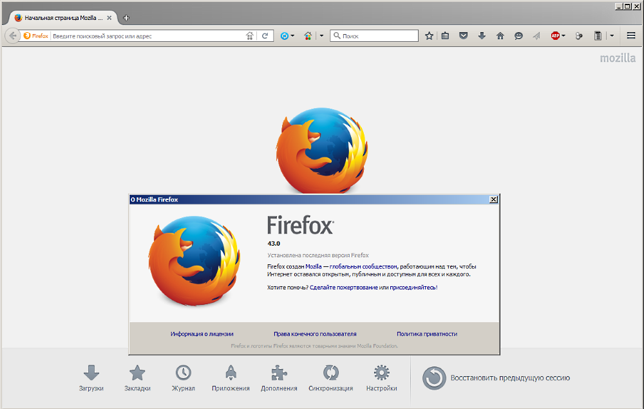Screen dimensions: 644x409
Task: Open Приложения rocket launcher
Action: [231, 378]
